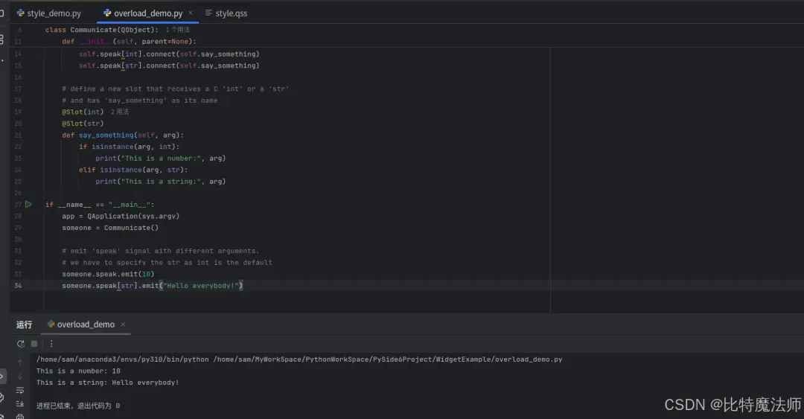Click 'elif isinstance(arg, str):' line

pos(133,170)
